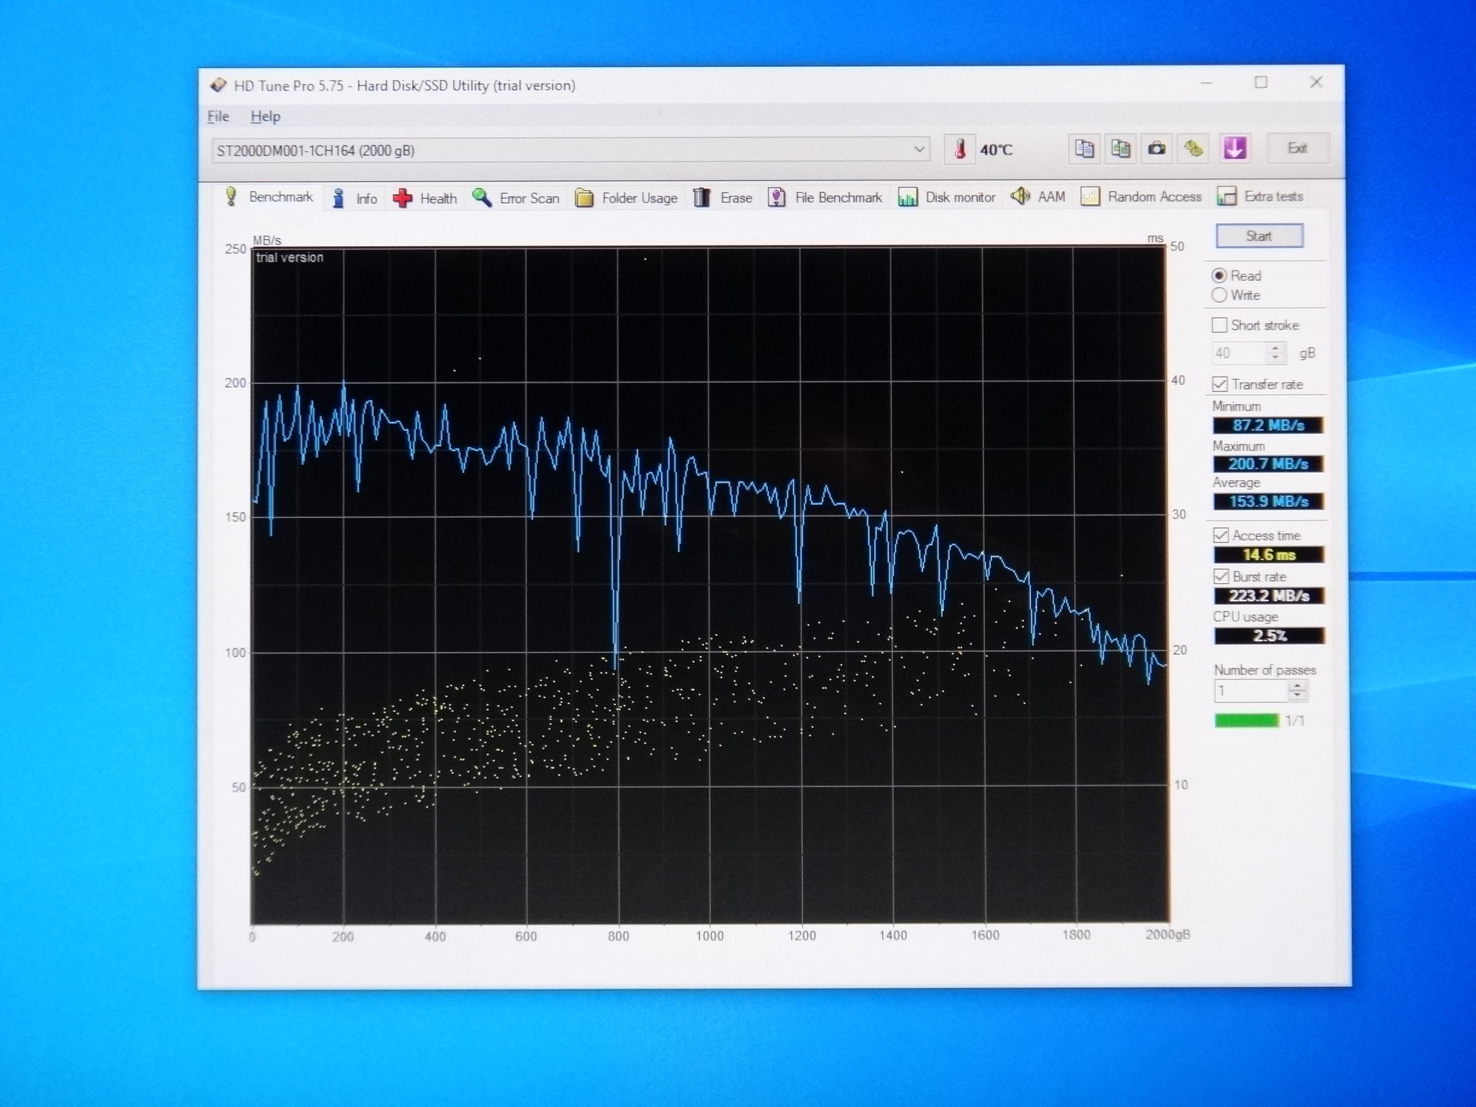Click the red cross Health icon
The height and width of the screenshot is (1107, 1476).
coord(403,198)
